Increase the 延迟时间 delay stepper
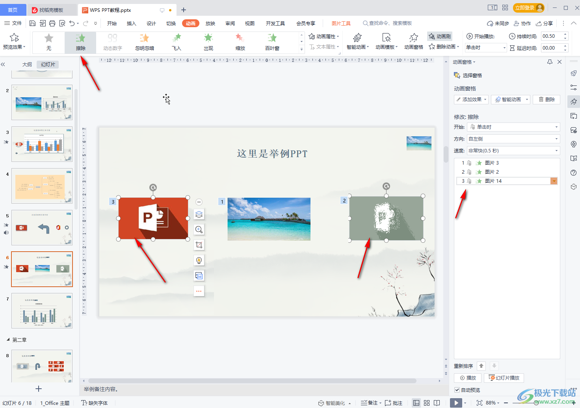The image size is (580, 408). tap(565, 46)
